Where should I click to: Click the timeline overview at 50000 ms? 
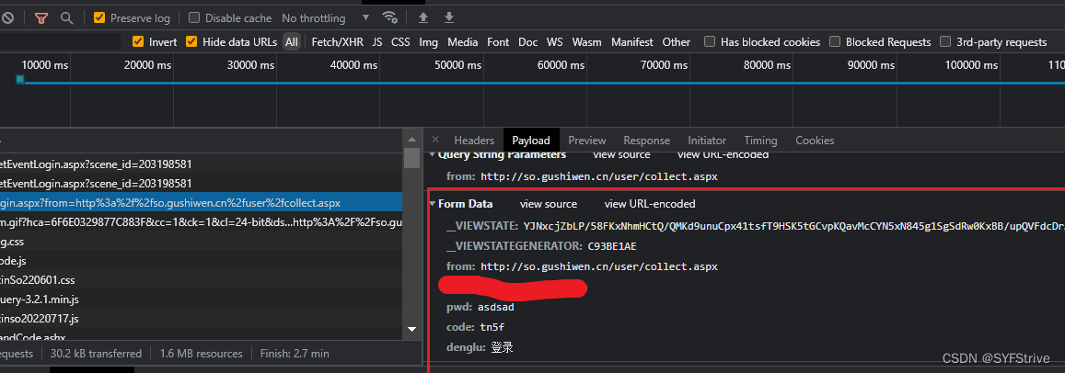click(x=457, y=66)
